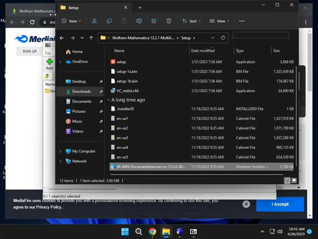The image size is (318, 239).
Task: Click the Delete trash can icon
Action: [x=169, y=21]
